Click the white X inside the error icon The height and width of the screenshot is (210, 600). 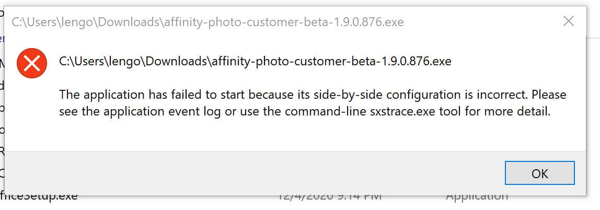32,64
